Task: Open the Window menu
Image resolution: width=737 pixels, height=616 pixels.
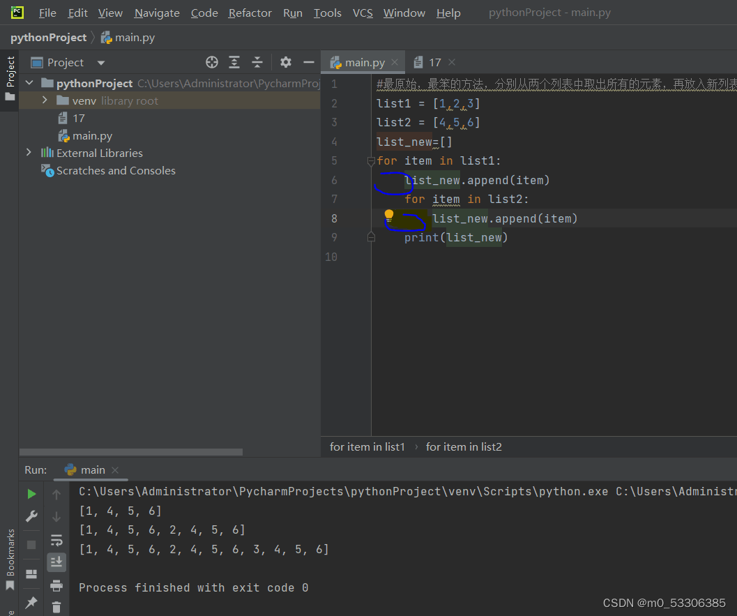Action: tap(404, 13)
